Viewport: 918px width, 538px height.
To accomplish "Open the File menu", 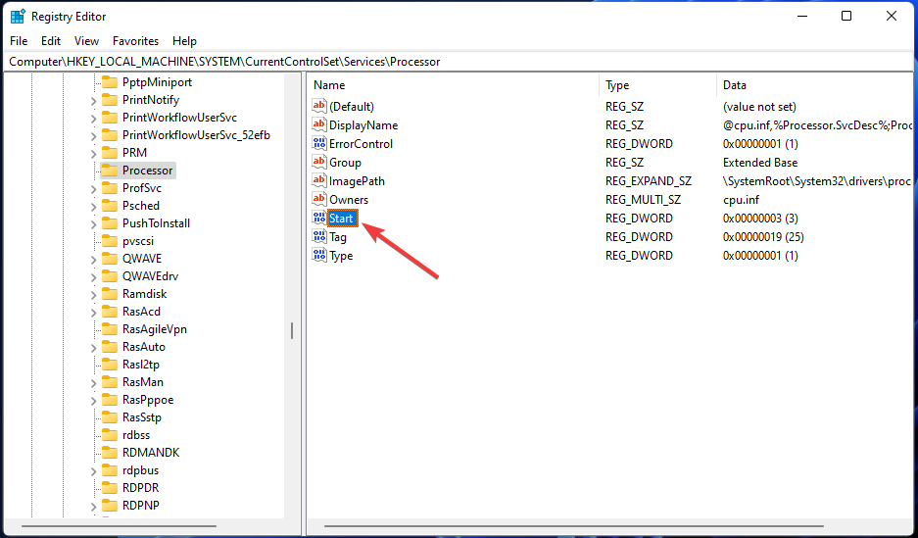I will pos(19,41).
